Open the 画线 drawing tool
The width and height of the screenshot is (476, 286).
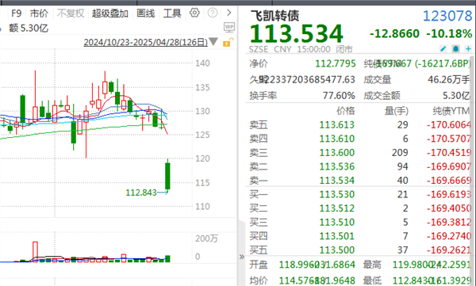click(146, 13)
